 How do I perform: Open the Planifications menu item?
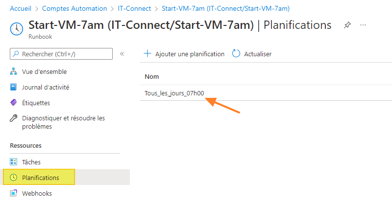40,178
